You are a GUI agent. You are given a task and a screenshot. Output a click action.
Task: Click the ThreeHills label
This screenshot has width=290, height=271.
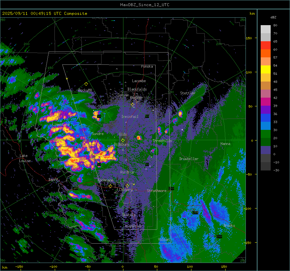[x=162, y=141]
